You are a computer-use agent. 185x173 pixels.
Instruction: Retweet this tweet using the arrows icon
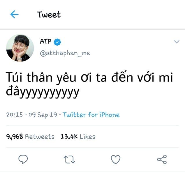pos(69,159)
